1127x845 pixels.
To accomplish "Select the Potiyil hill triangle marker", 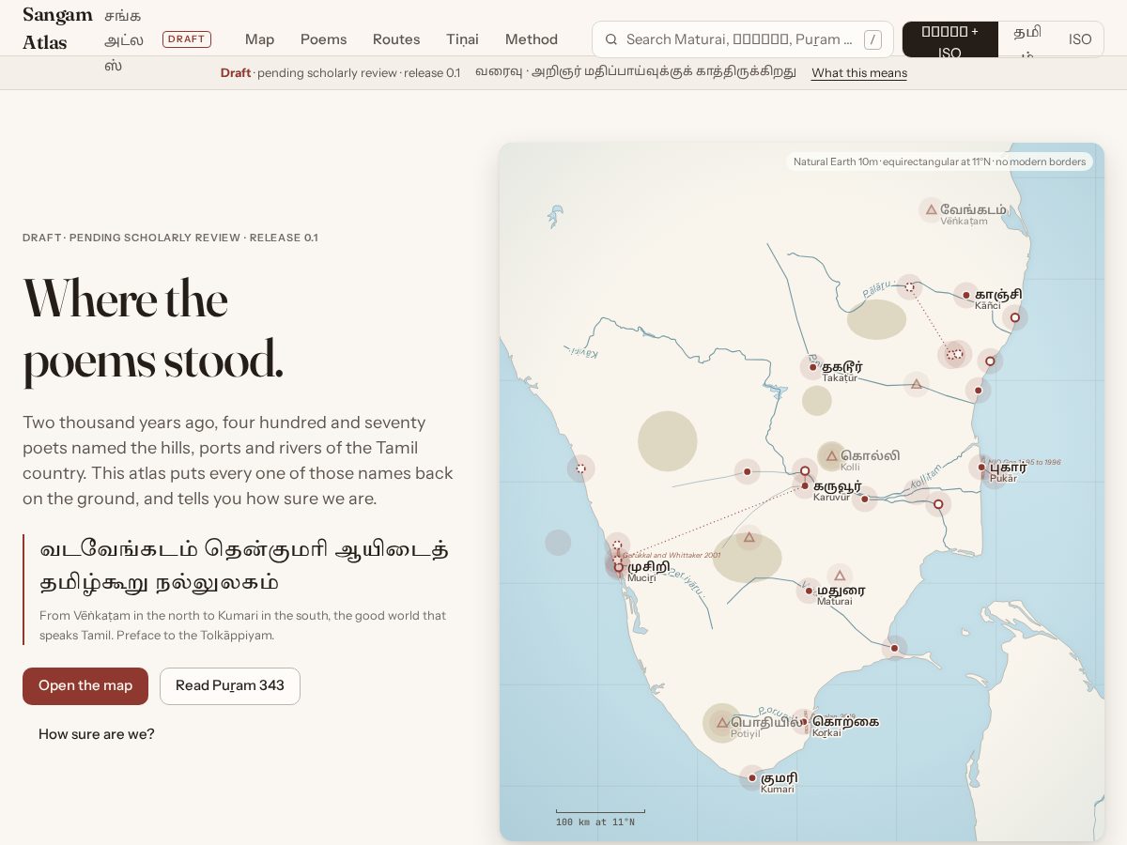I will (x=722, y=723).
